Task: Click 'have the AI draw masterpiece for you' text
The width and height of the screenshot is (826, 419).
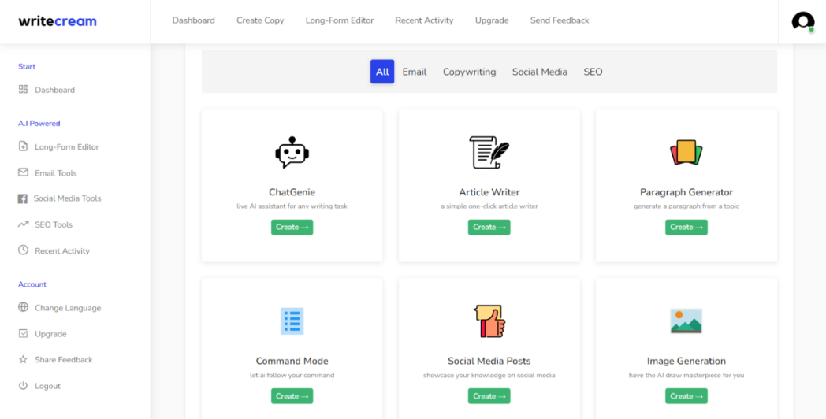Action: point(686,376)
